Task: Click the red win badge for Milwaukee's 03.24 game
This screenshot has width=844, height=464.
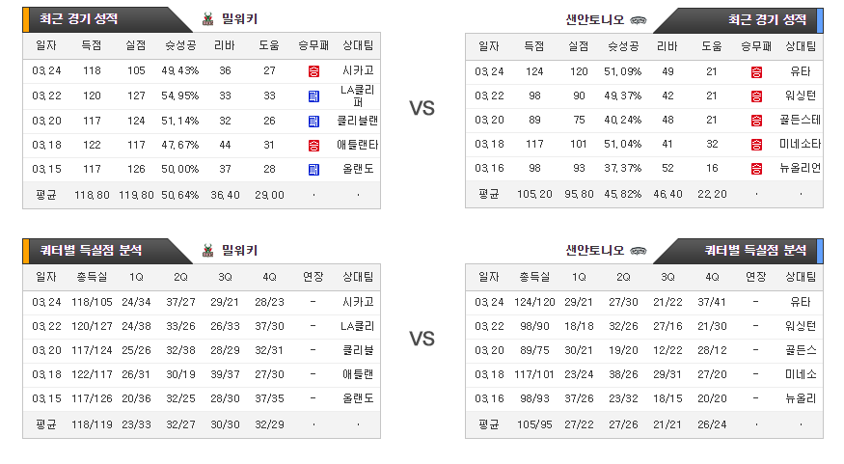Action: click(x=313, y=71)
